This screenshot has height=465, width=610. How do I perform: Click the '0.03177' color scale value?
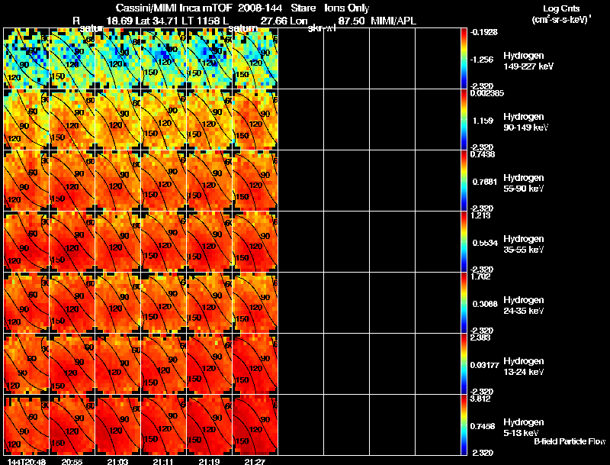click(x=484, y=365)
